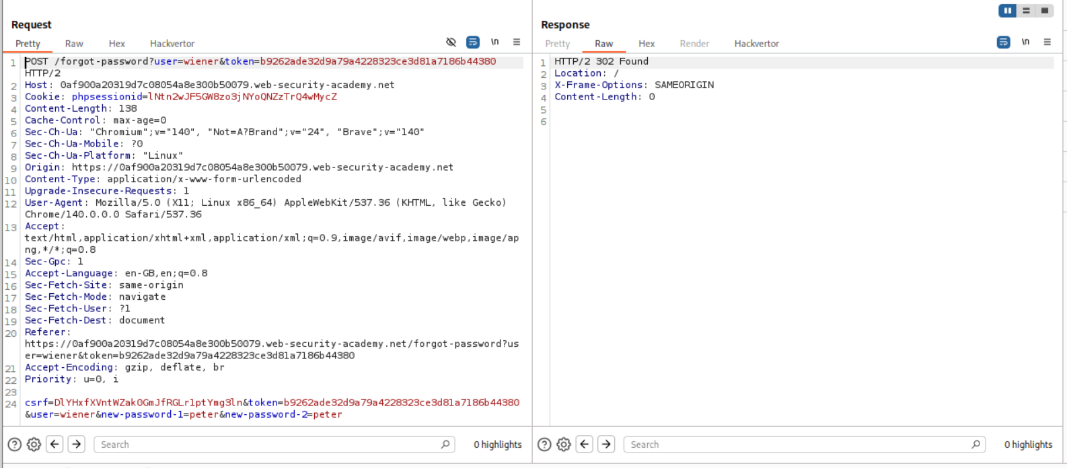This screenshot has height=468, width=1067.
Task: Show newline characters in Response panel
Action: tap(1025, 42)
